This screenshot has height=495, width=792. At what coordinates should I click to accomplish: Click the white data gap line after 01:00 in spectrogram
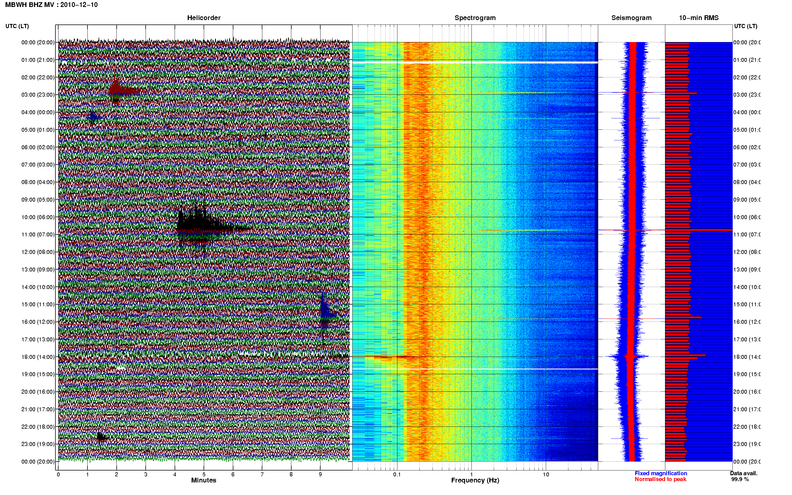point(475,62)
